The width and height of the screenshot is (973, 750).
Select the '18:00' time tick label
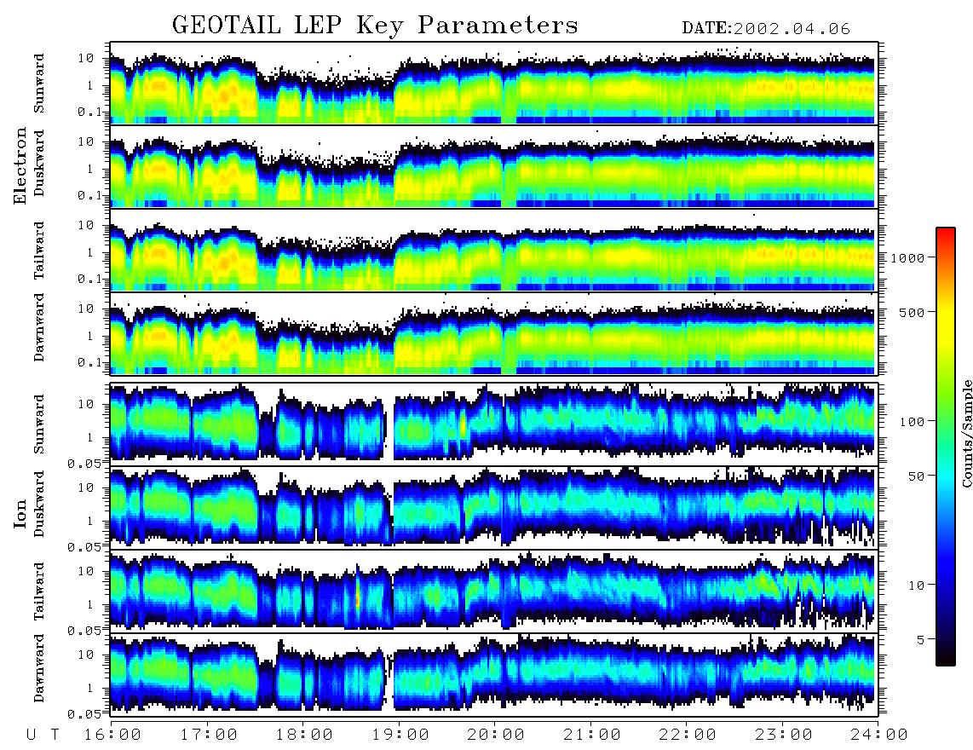304,735
